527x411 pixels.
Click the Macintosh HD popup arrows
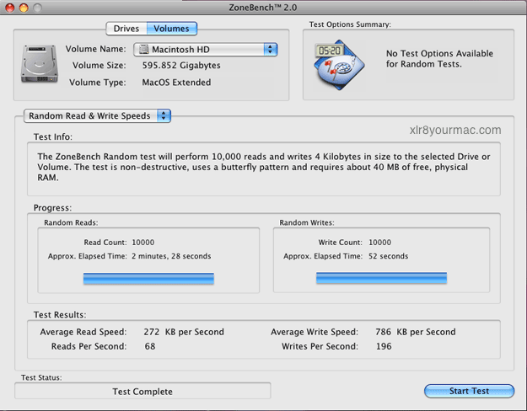pyautogui.click(x=270, y=50)
